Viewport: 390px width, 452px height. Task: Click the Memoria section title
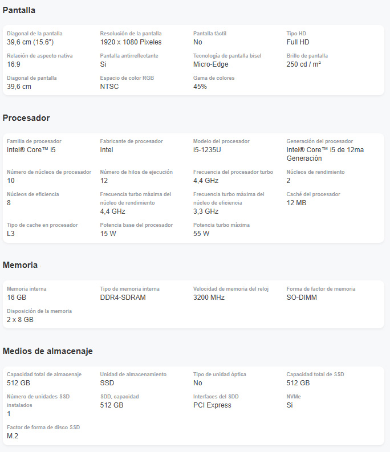20,265
